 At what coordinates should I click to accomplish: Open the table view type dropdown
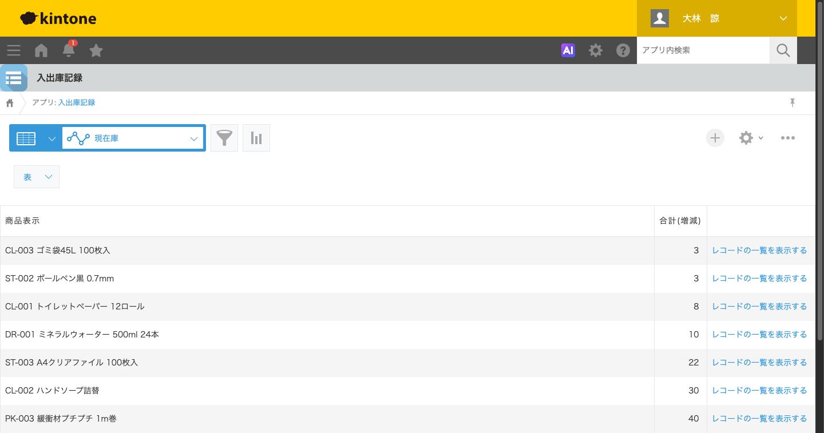(35, 138)
